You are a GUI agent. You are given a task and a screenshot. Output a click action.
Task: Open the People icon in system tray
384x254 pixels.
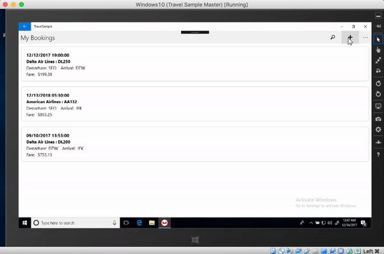(x=301, y=223)
